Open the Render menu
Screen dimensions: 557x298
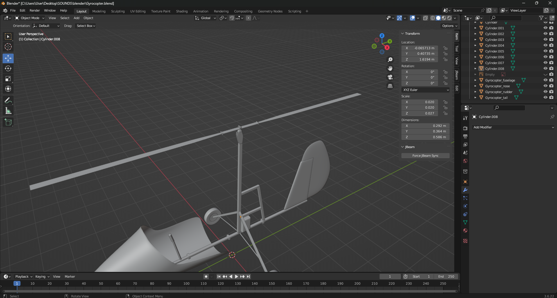tap(35, 10)
